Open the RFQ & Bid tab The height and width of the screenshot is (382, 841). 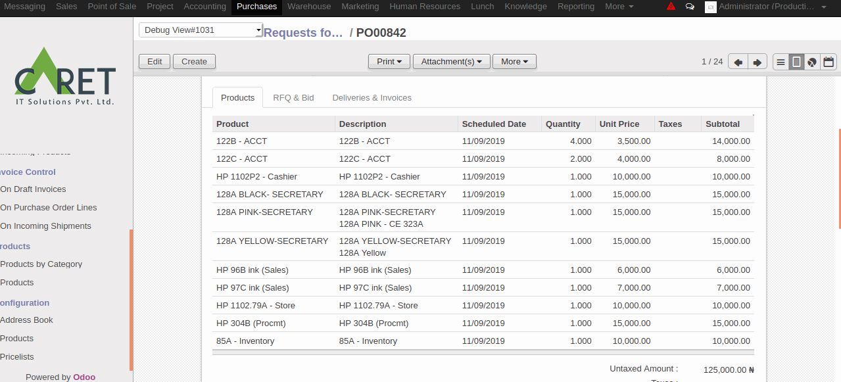(293, 98)
